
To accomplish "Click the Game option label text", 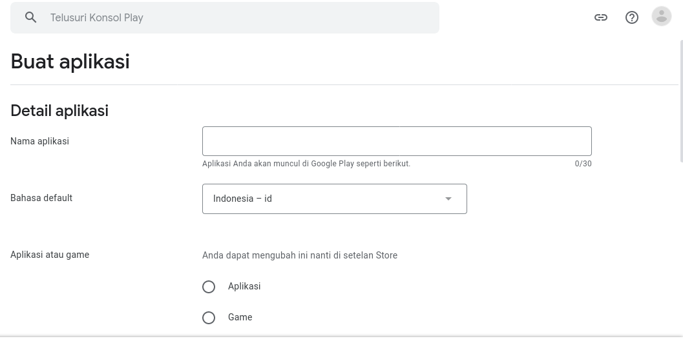I will [x=240, y=317].
